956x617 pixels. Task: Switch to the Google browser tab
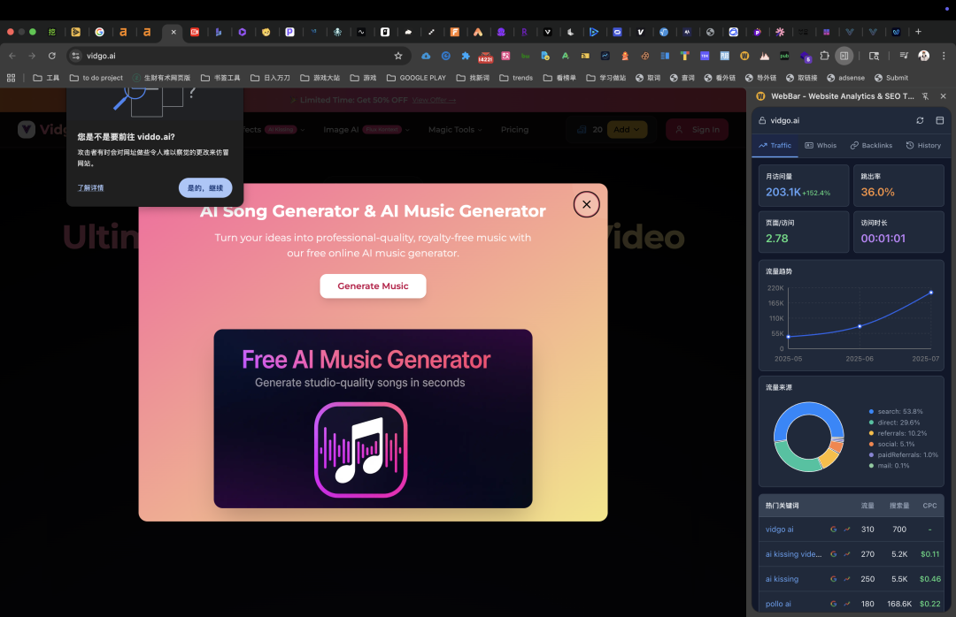click(99, 32)
